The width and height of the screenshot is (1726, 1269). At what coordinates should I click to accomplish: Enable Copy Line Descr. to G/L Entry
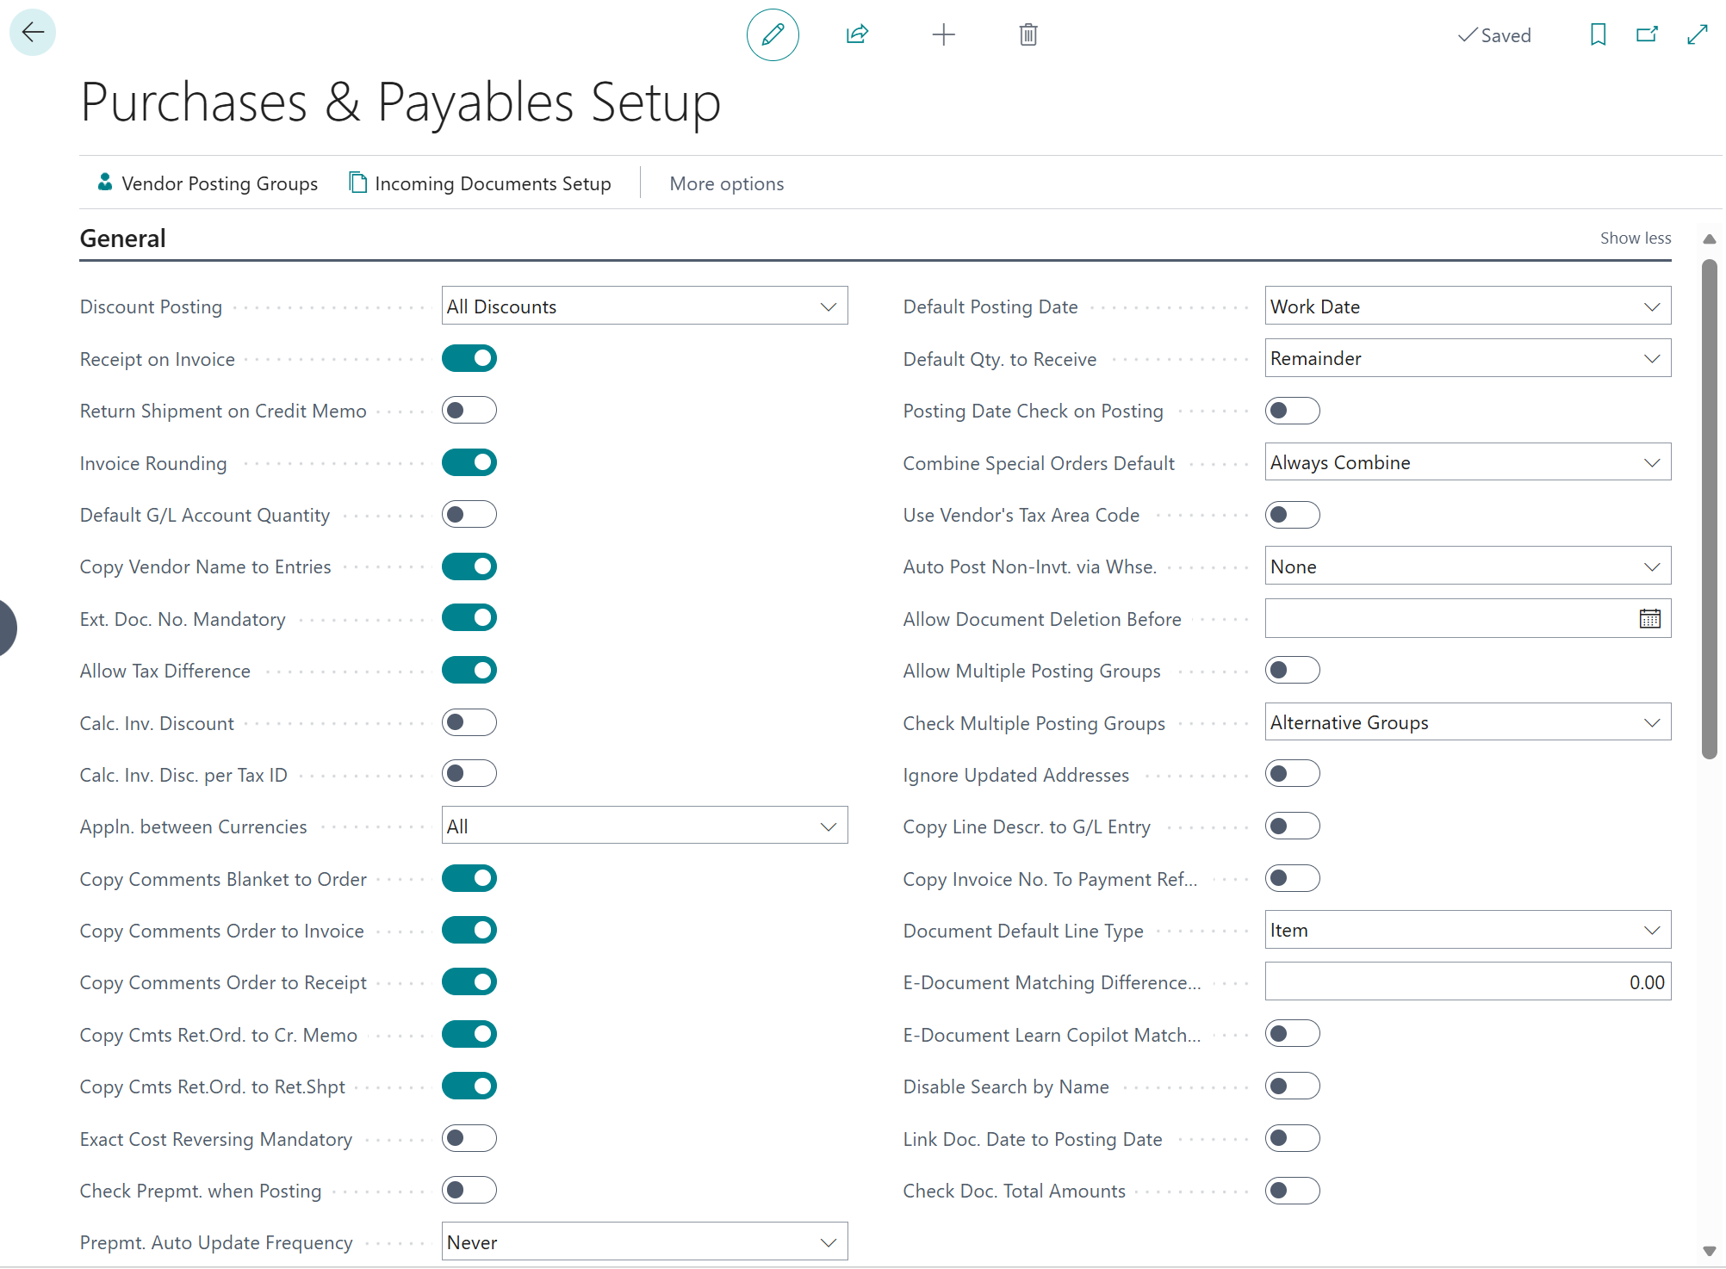click(1293, 826)
